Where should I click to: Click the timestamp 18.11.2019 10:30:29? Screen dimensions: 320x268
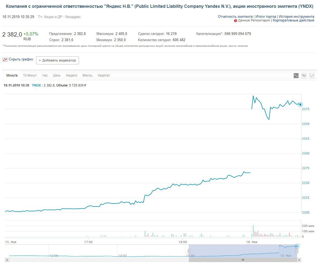click(x=18, y=17)
